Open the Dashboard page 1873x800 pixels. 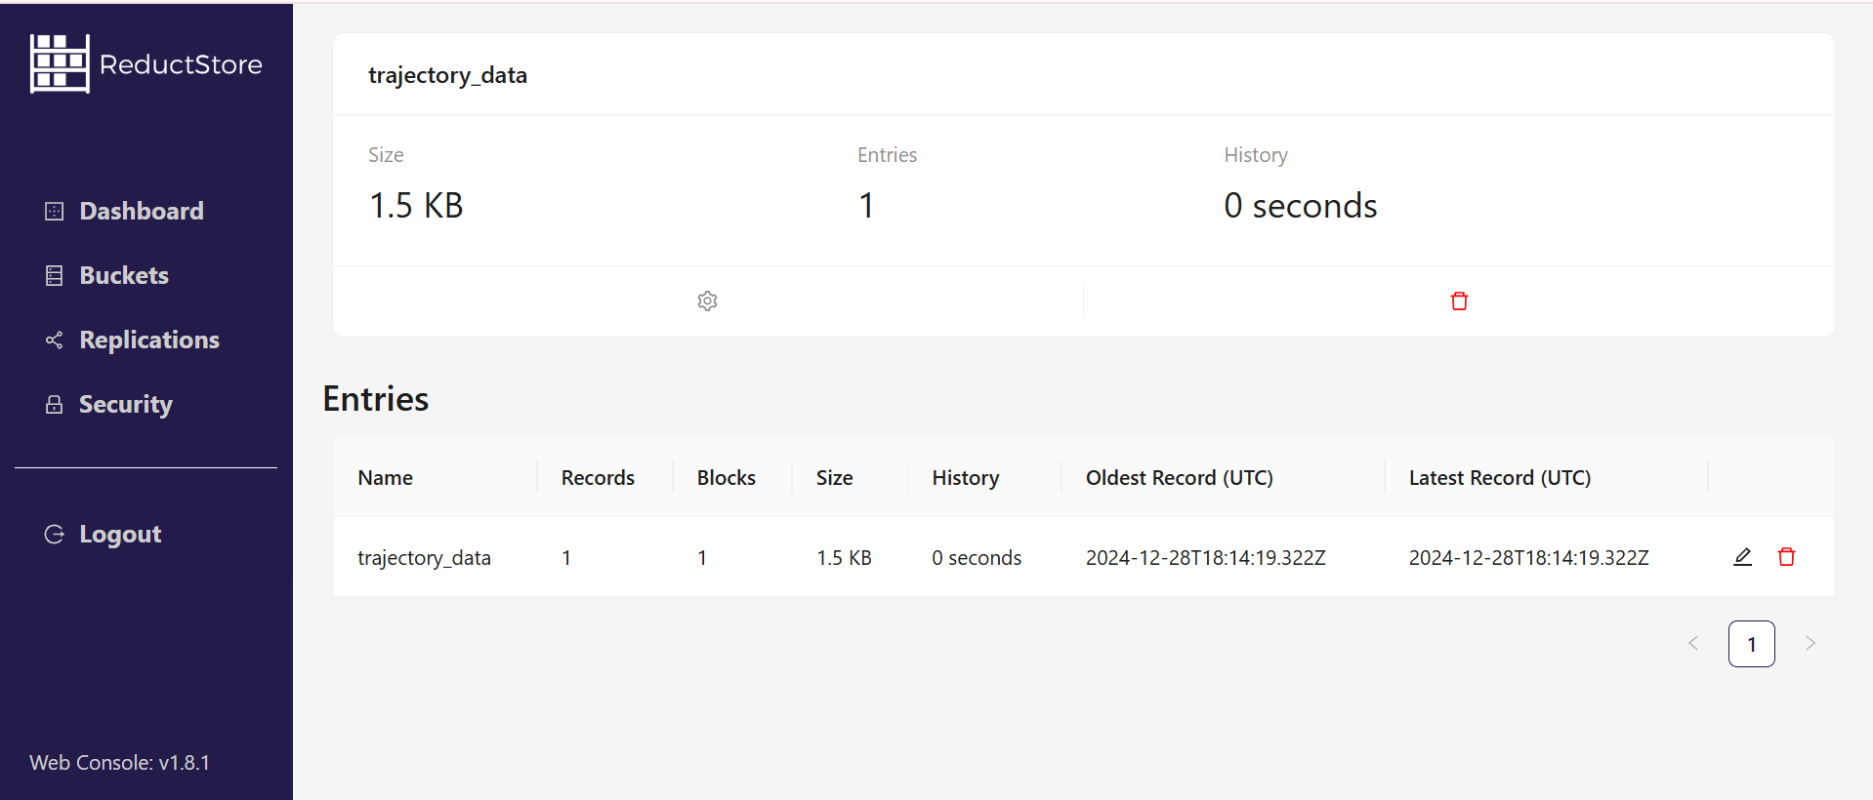pyautogui.click(x=141, y=212)
